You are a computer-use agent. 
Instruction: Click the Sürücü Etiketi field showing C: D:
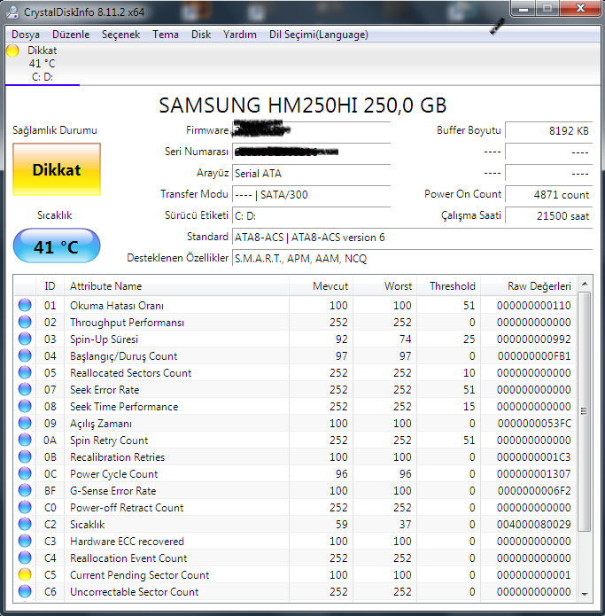click(310, 215)
